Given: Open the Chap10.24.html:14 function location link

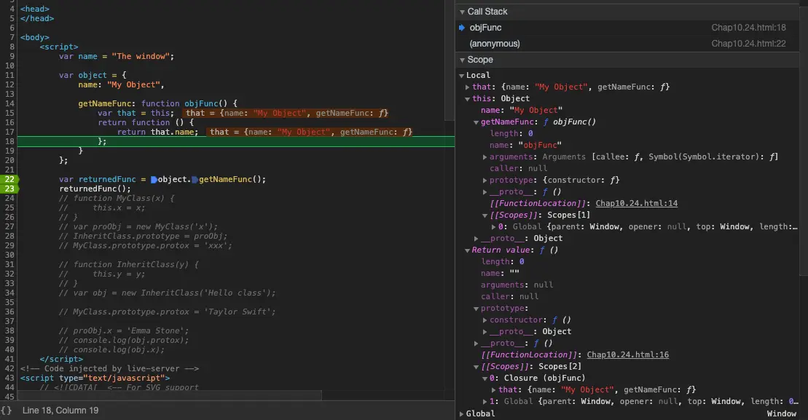Looking at the screenshot, I should (x=636, y=203).
